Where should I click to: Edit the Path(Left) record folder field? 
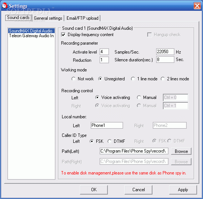click(134, 151)
